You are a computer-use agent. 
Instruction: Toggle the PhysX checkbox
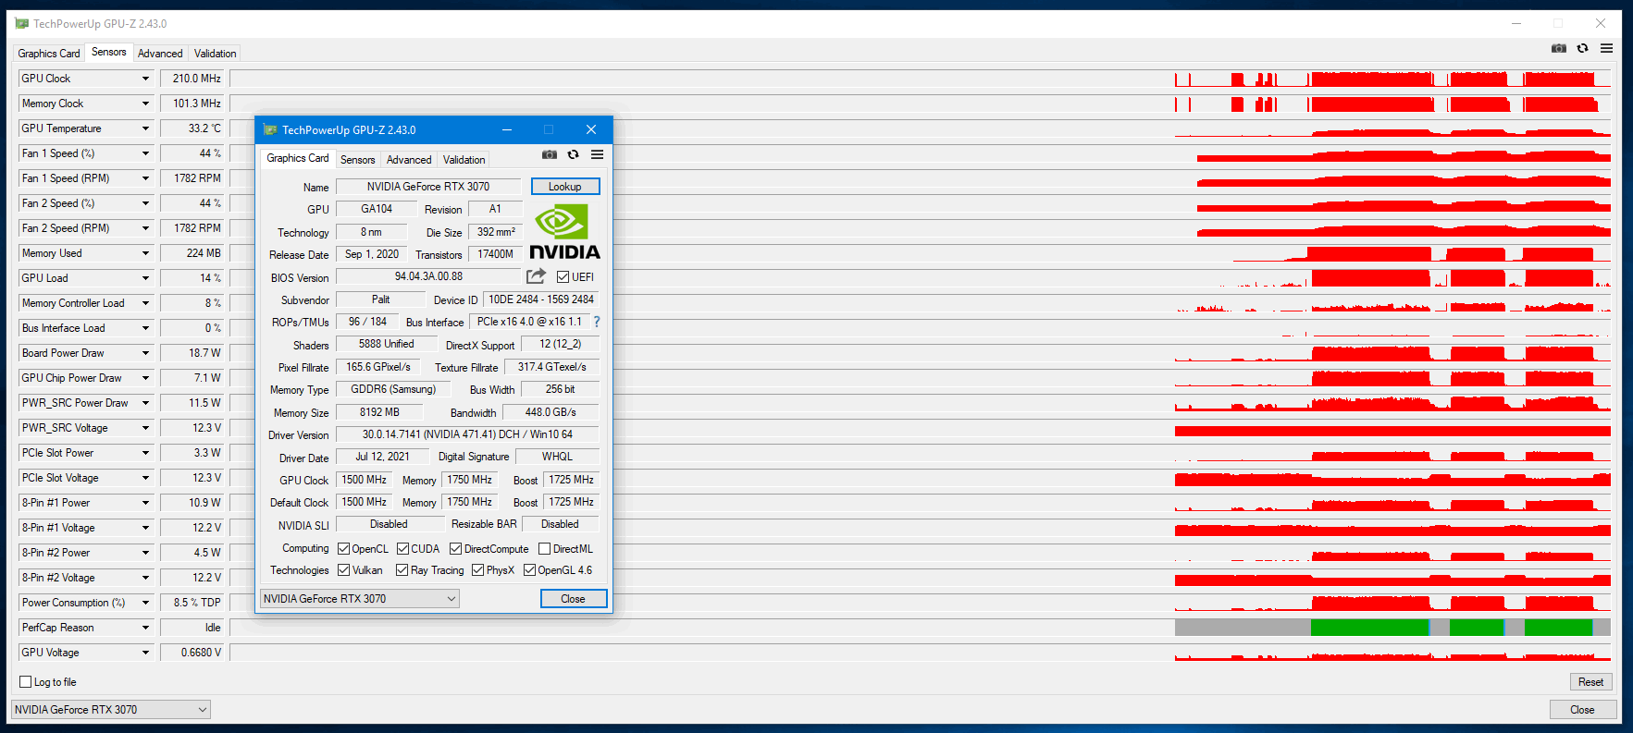click(477, 569)
